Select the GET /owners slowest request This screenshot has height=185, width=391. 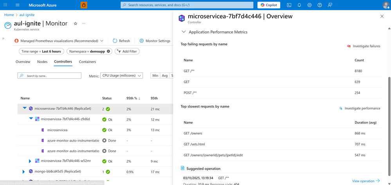281,133
